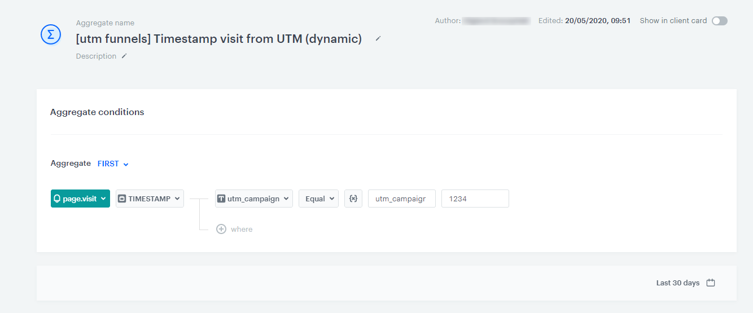Click the curly-brace dynamic value icon
753x313 pixels.
click(x=353, y=199)
